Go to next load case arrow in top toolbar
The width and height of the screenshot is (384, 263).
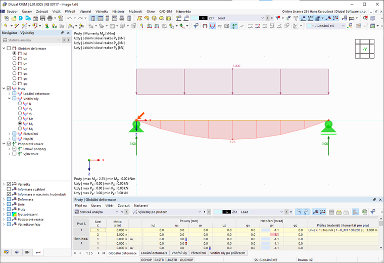[x=272, y=18]
